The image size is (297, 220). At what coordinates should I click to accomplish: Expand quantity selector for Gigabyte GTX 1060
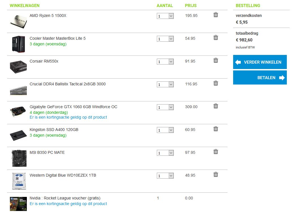(165, 107)
